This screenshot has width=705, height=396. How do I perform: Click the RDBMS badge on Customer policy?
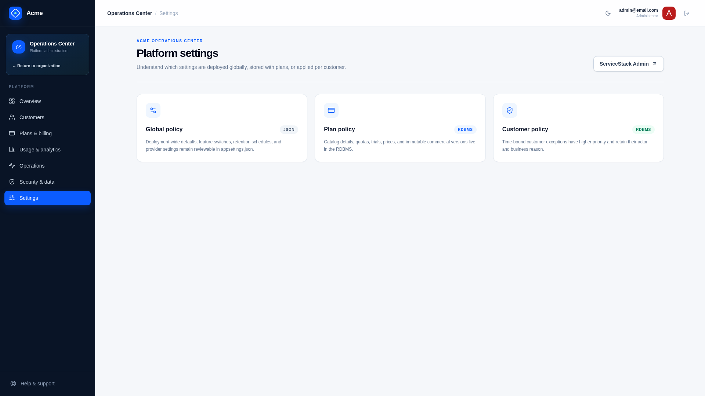(x=643, y=129)
